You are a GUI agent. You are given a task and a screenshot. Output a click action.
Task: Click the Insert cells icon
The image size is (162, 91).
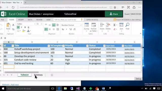(x=102, y=25)
